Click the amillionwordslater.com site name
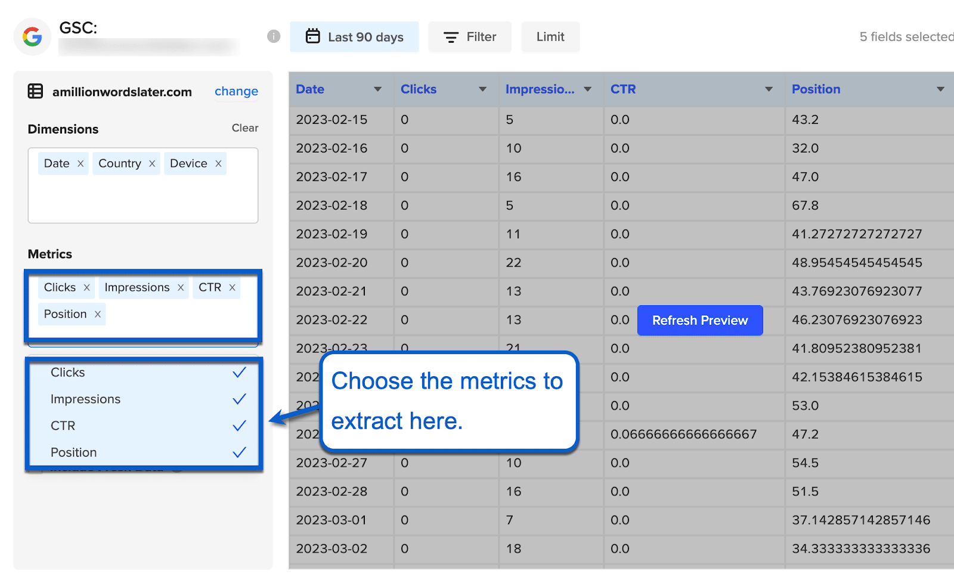This screenshot has height=574, width=954. coord(122,92)
